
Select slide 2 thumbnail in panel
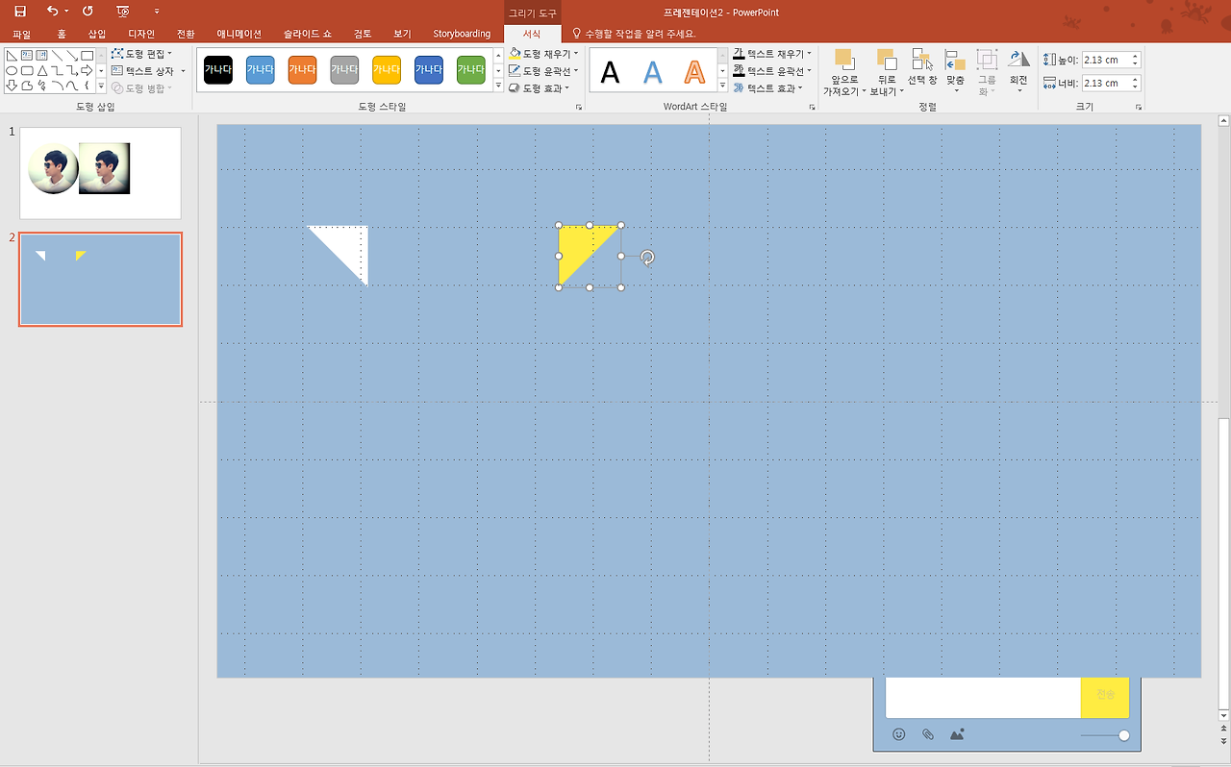100,280
